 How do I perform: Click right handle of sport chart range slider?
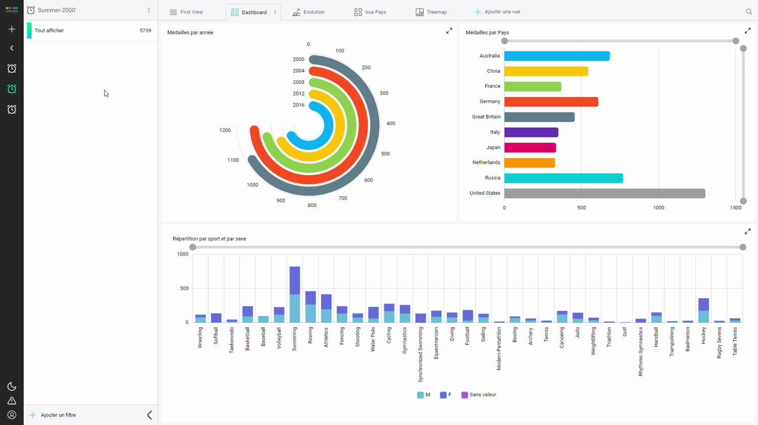(x=743, y=247)
